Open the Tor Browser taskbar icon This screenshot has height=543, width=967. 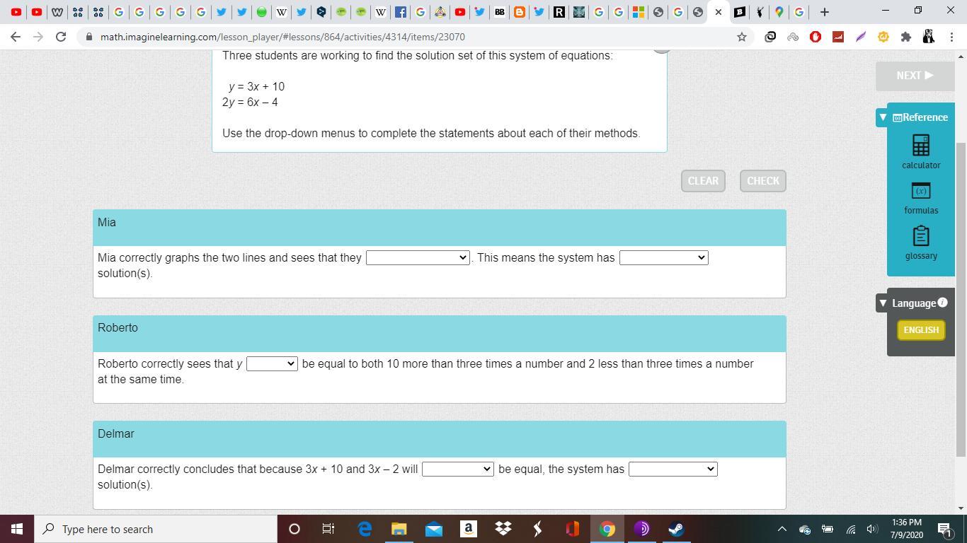pos(642,529)
